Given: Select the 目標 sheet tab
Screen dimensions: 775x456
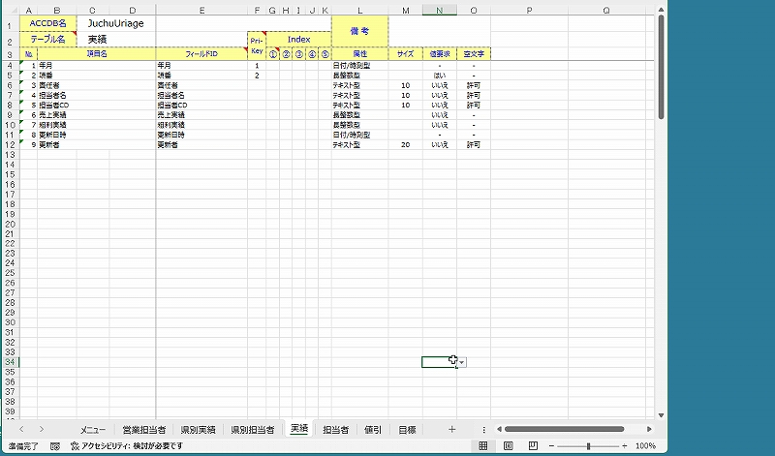Looking at the screenshot, I should (407, 429).
